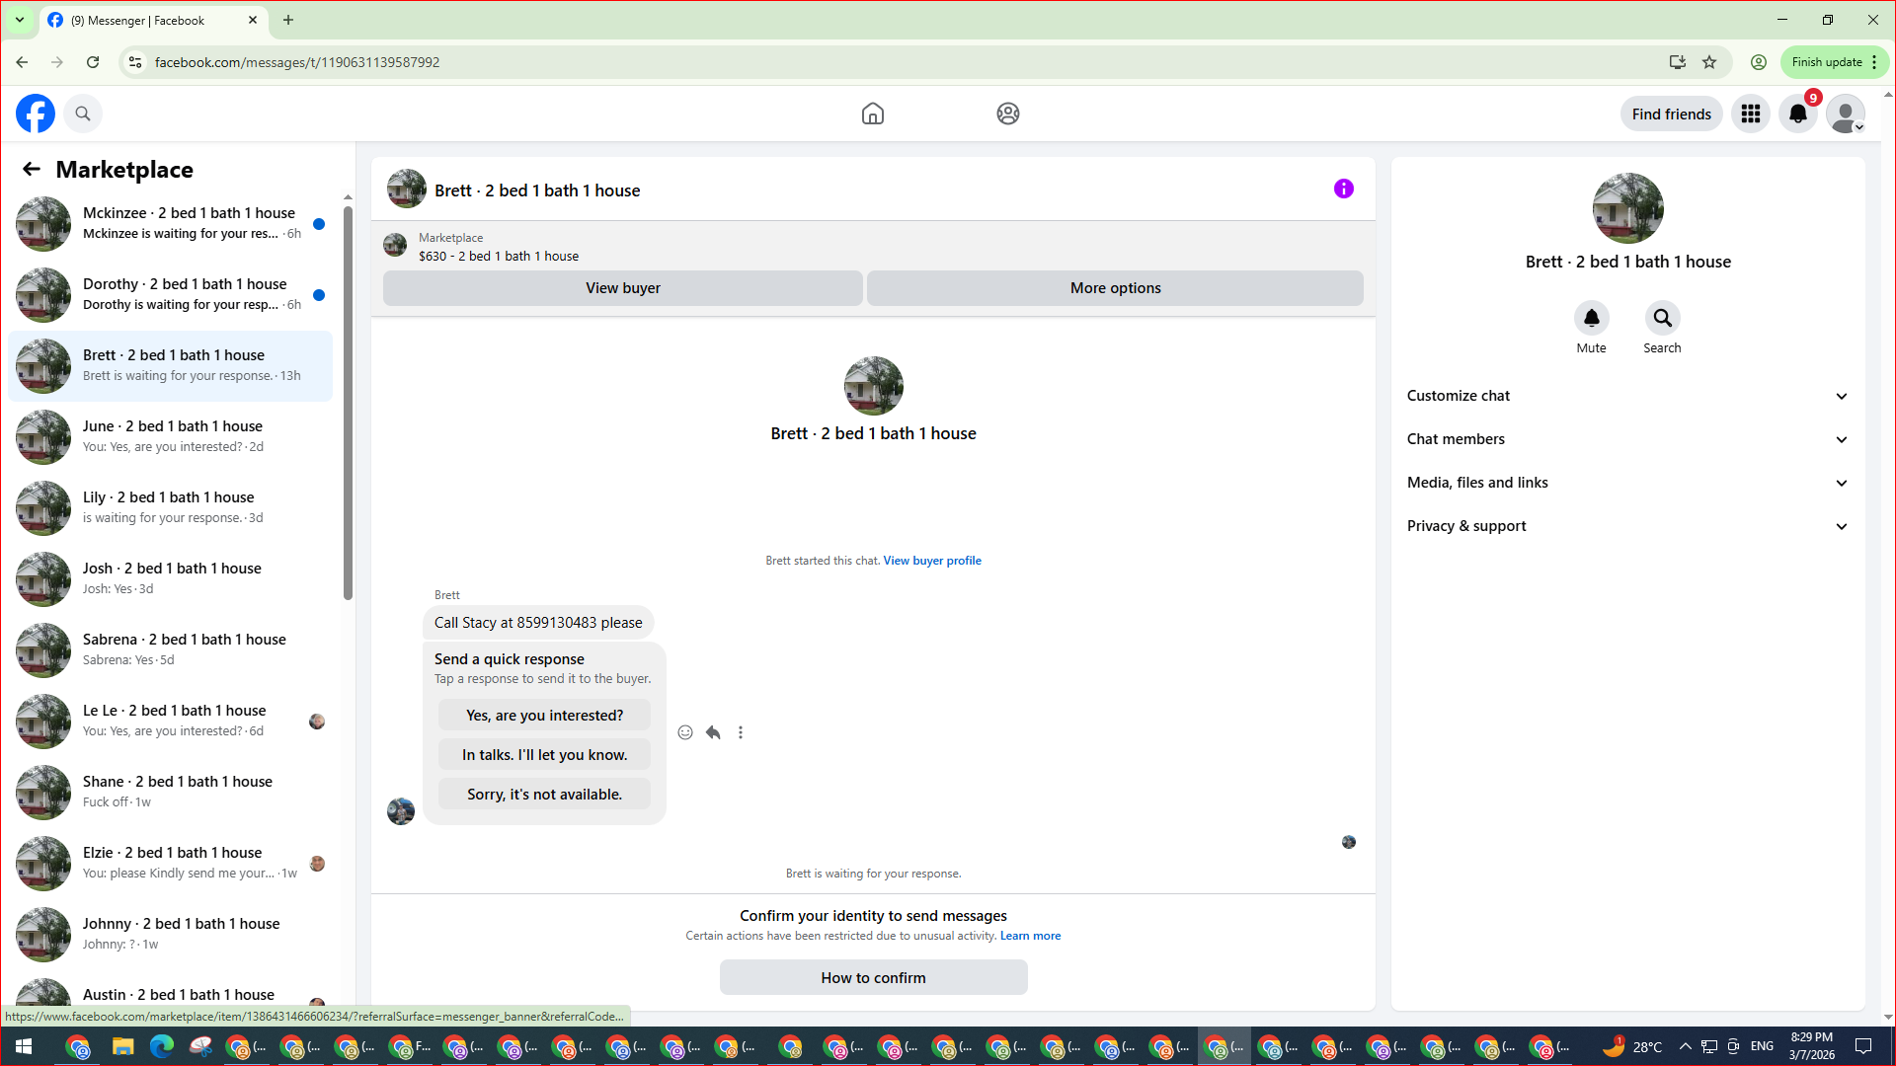This screenshot has width=1896, height=1066.
Task: Open File Explorer from the taskbar
Action: [x=122, y=1046]
